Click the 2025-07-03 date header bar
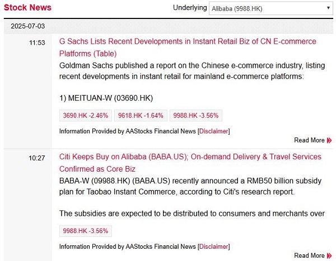Image resolution: width=336 pixels, height=261 pixels. click(169, 26)
